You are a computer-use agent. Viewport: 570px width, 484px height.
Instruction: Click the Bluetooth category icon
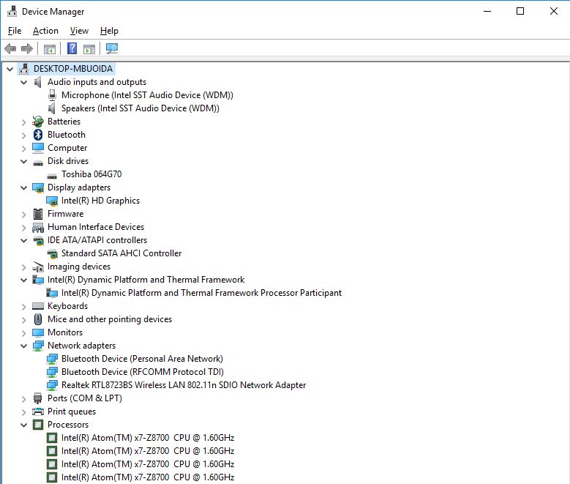pyautogui.click(x=38, y=135)
